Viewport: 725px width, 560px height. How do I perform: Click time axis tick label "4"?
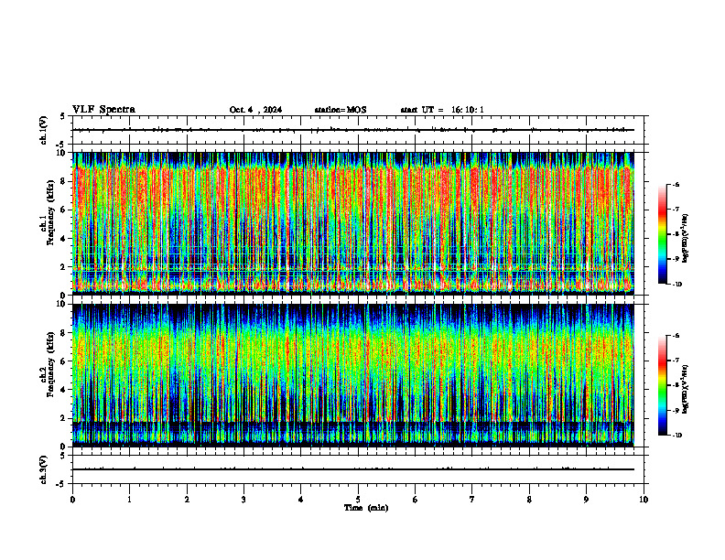tap(301, 500)
